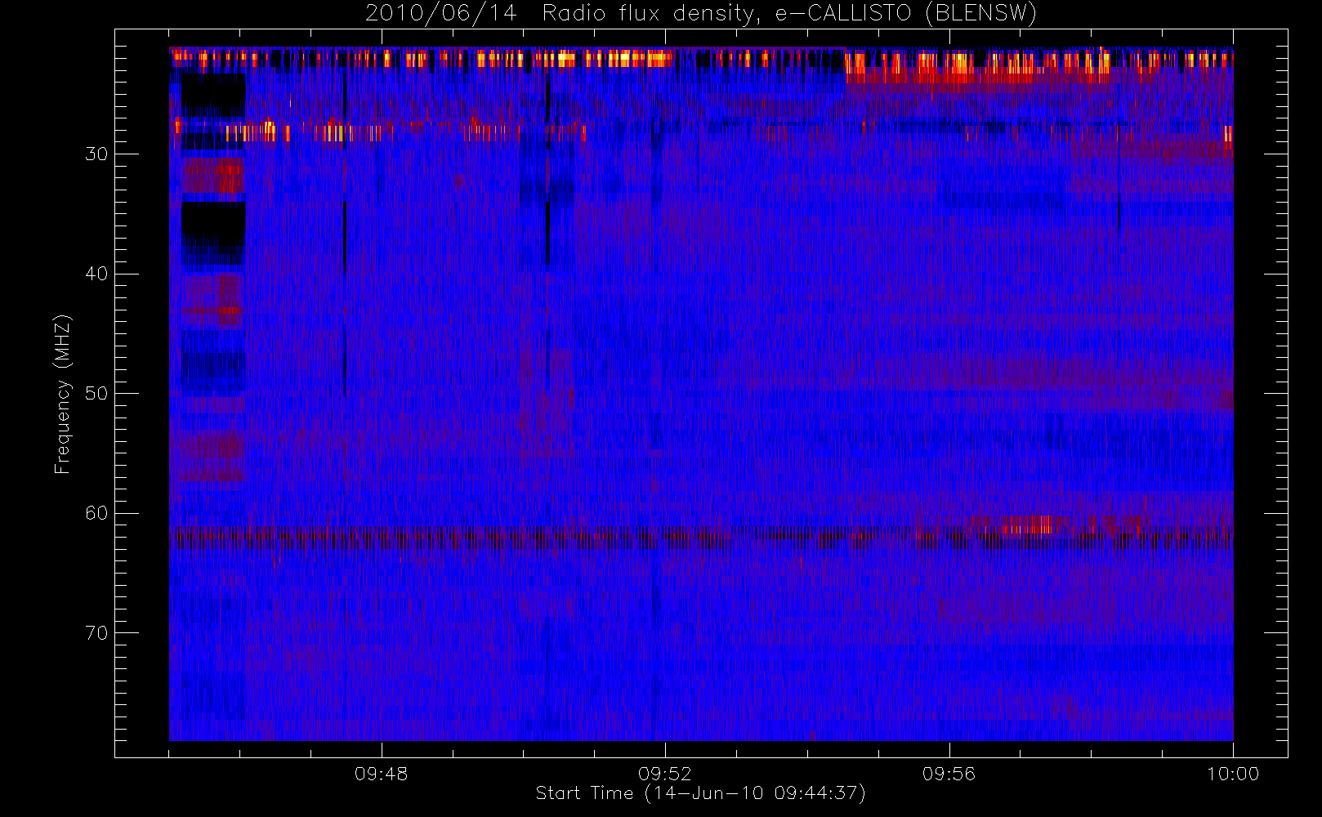Screen dimensions: 1322x817
Task: Click the 40 frequency tick label
Action: coord(96,274)
